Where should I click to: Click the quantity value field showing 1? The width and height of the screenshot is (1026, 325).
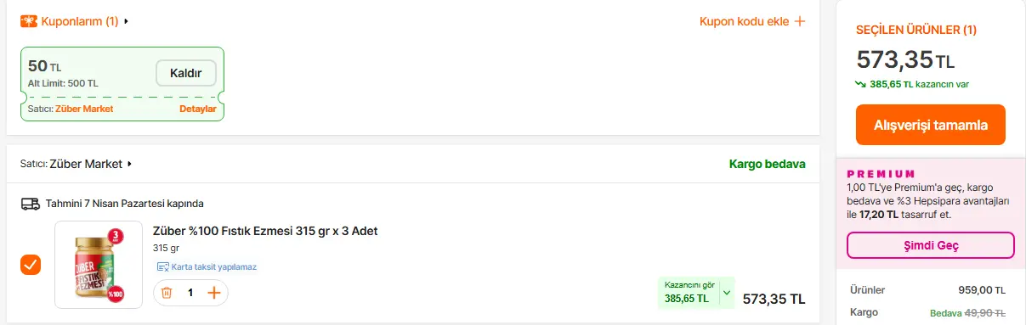pyautogui.click(x=190, y=293)
